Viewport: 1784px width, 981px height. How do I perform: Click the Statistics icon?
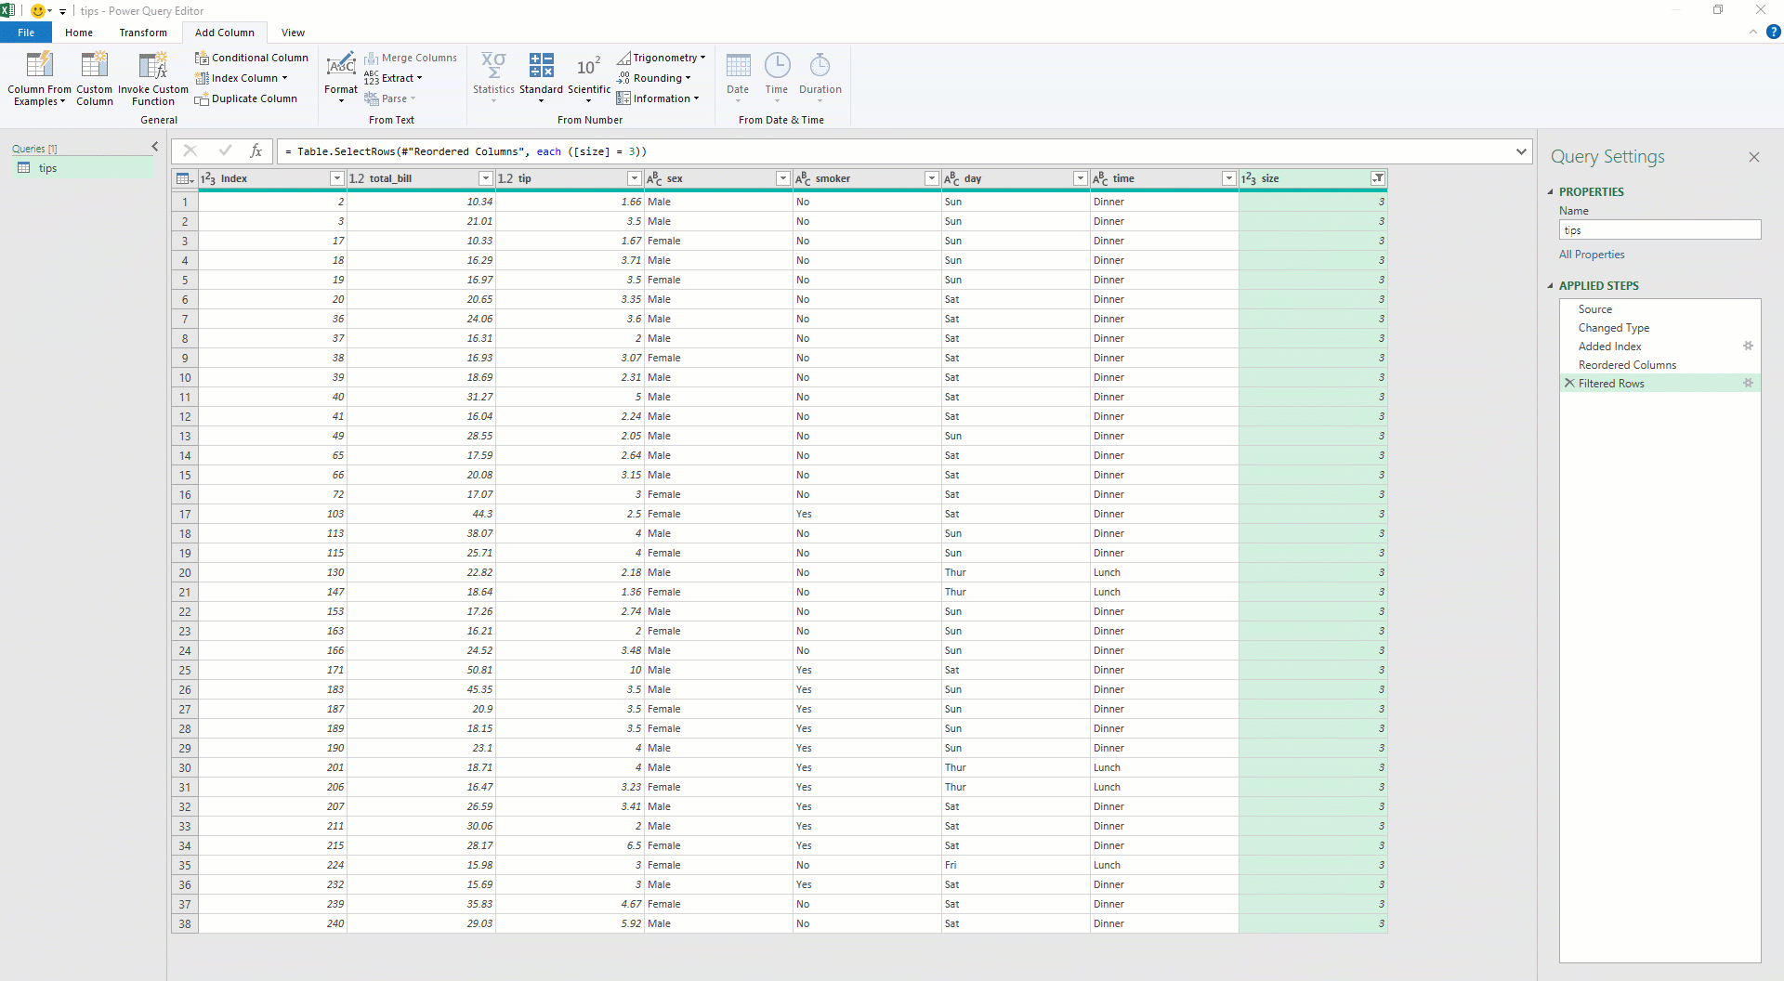(493, 66)
